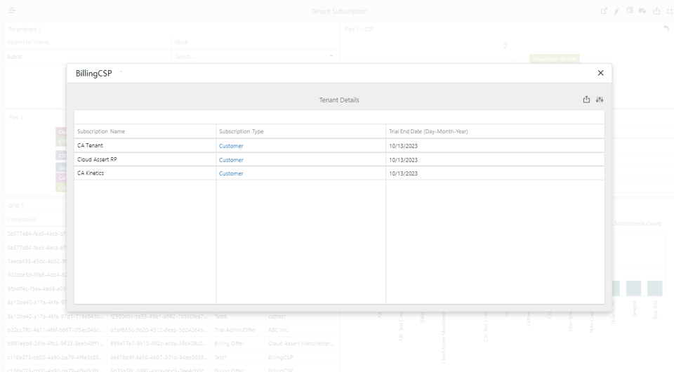This screenshot has width=674, height=372.
Task: Click the calendar schedule icon in dashboard toolbar
Action: (630, 11)
